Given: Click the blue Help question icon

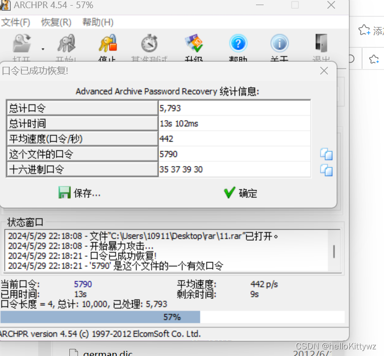Looking at the screenshot, I should [x=238, y=43].
